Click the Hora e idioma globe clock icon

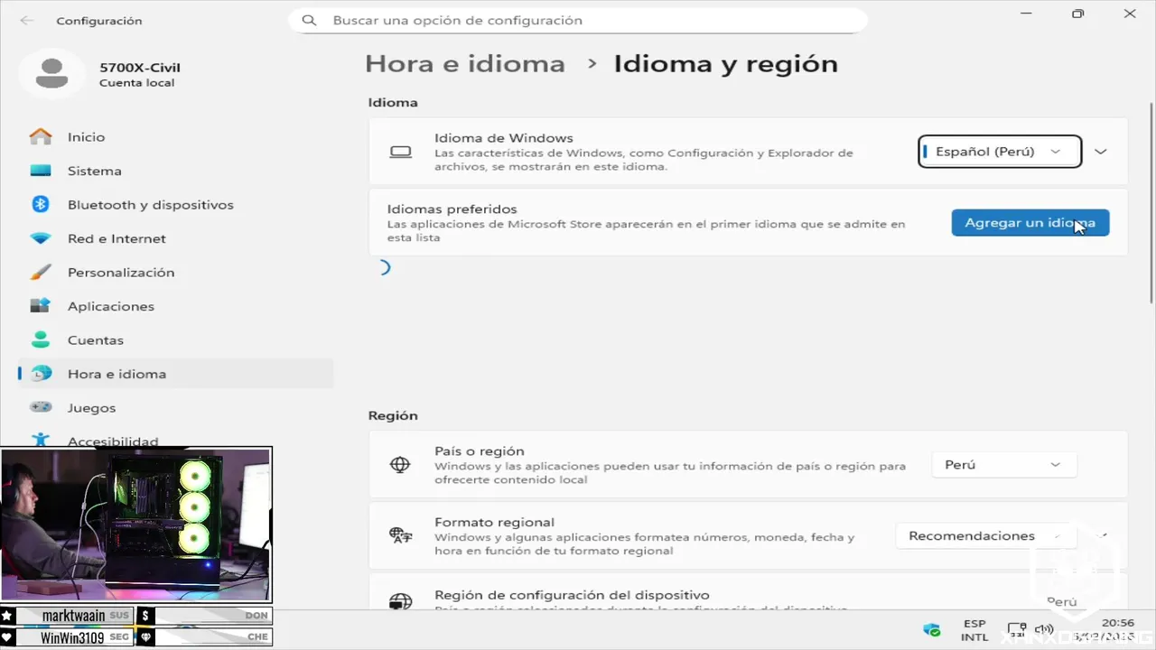click(41, 374)
